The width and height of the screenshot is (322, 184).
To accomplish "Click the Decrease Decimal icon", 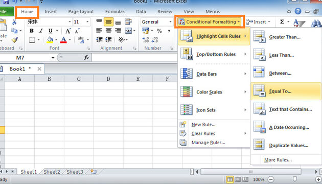I will (x=155, y=40).
